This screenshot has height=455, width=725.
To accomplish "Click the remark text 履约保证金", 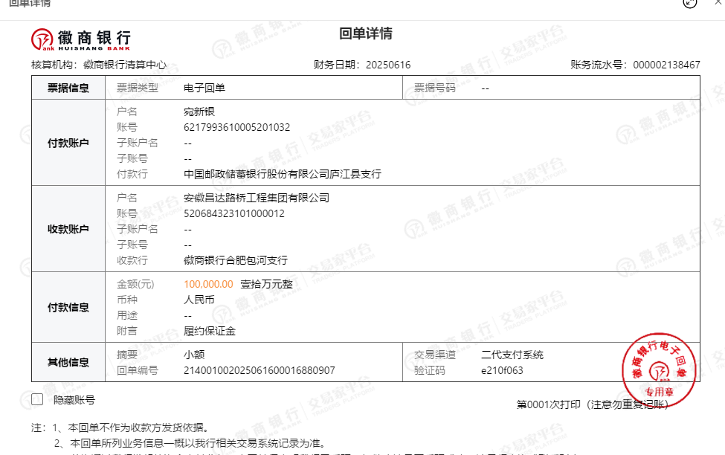I will [210, 331].
